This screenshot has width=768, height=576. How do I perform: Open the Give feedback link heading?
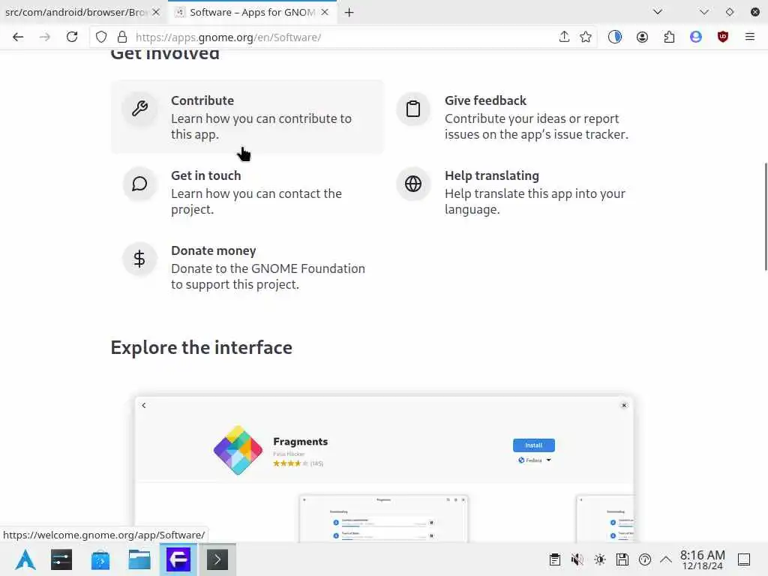[x=485, y=100]
